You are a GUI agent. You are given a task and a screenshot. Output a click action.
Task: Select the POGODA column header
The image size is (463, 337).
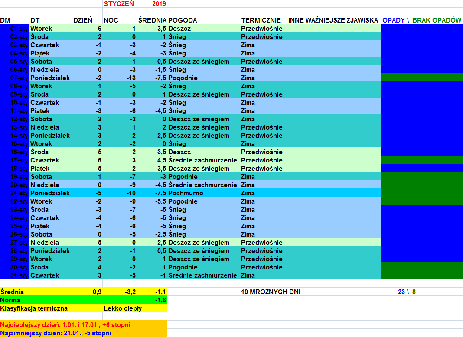(183, 20)
